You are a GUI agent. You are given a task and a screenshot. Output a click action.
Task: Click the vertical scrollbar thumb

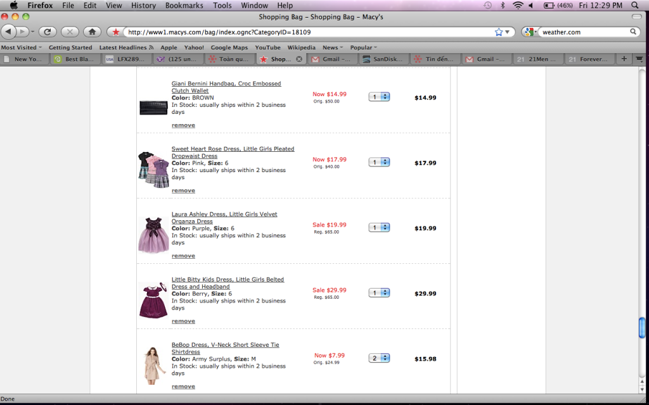pyautogui.click(x=643, y=327)
